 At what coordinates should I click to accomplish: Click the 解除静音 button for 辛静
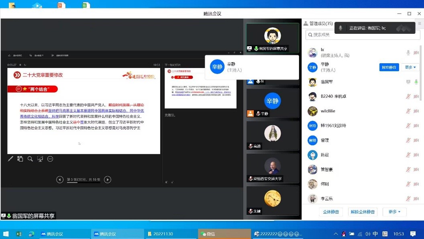389,67
